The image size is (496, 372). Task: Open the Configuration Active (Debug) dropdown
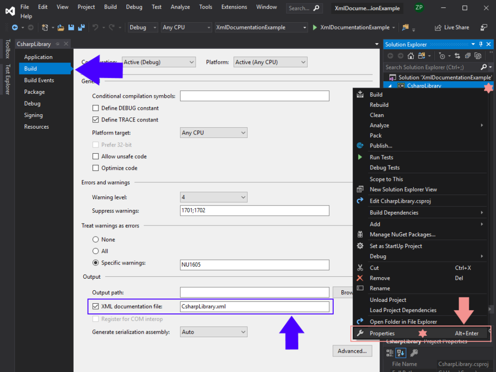[159, 62]
